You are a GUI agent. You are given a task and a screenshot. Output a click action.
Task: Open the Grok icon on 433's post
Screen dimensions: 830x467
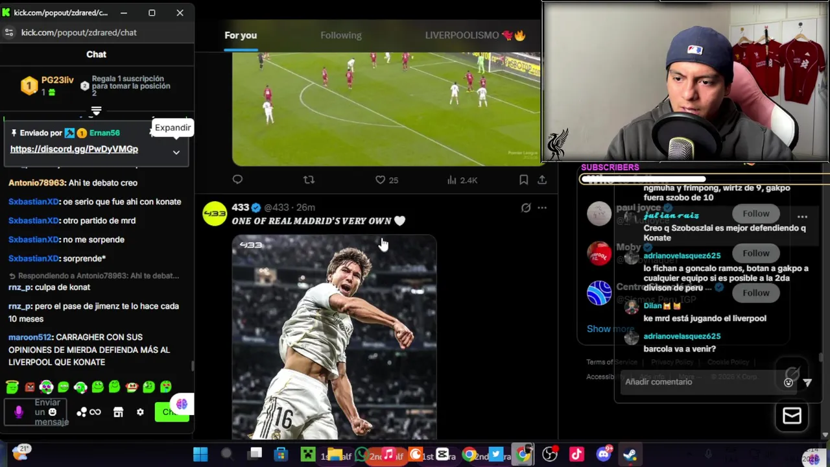pos(526,208)
